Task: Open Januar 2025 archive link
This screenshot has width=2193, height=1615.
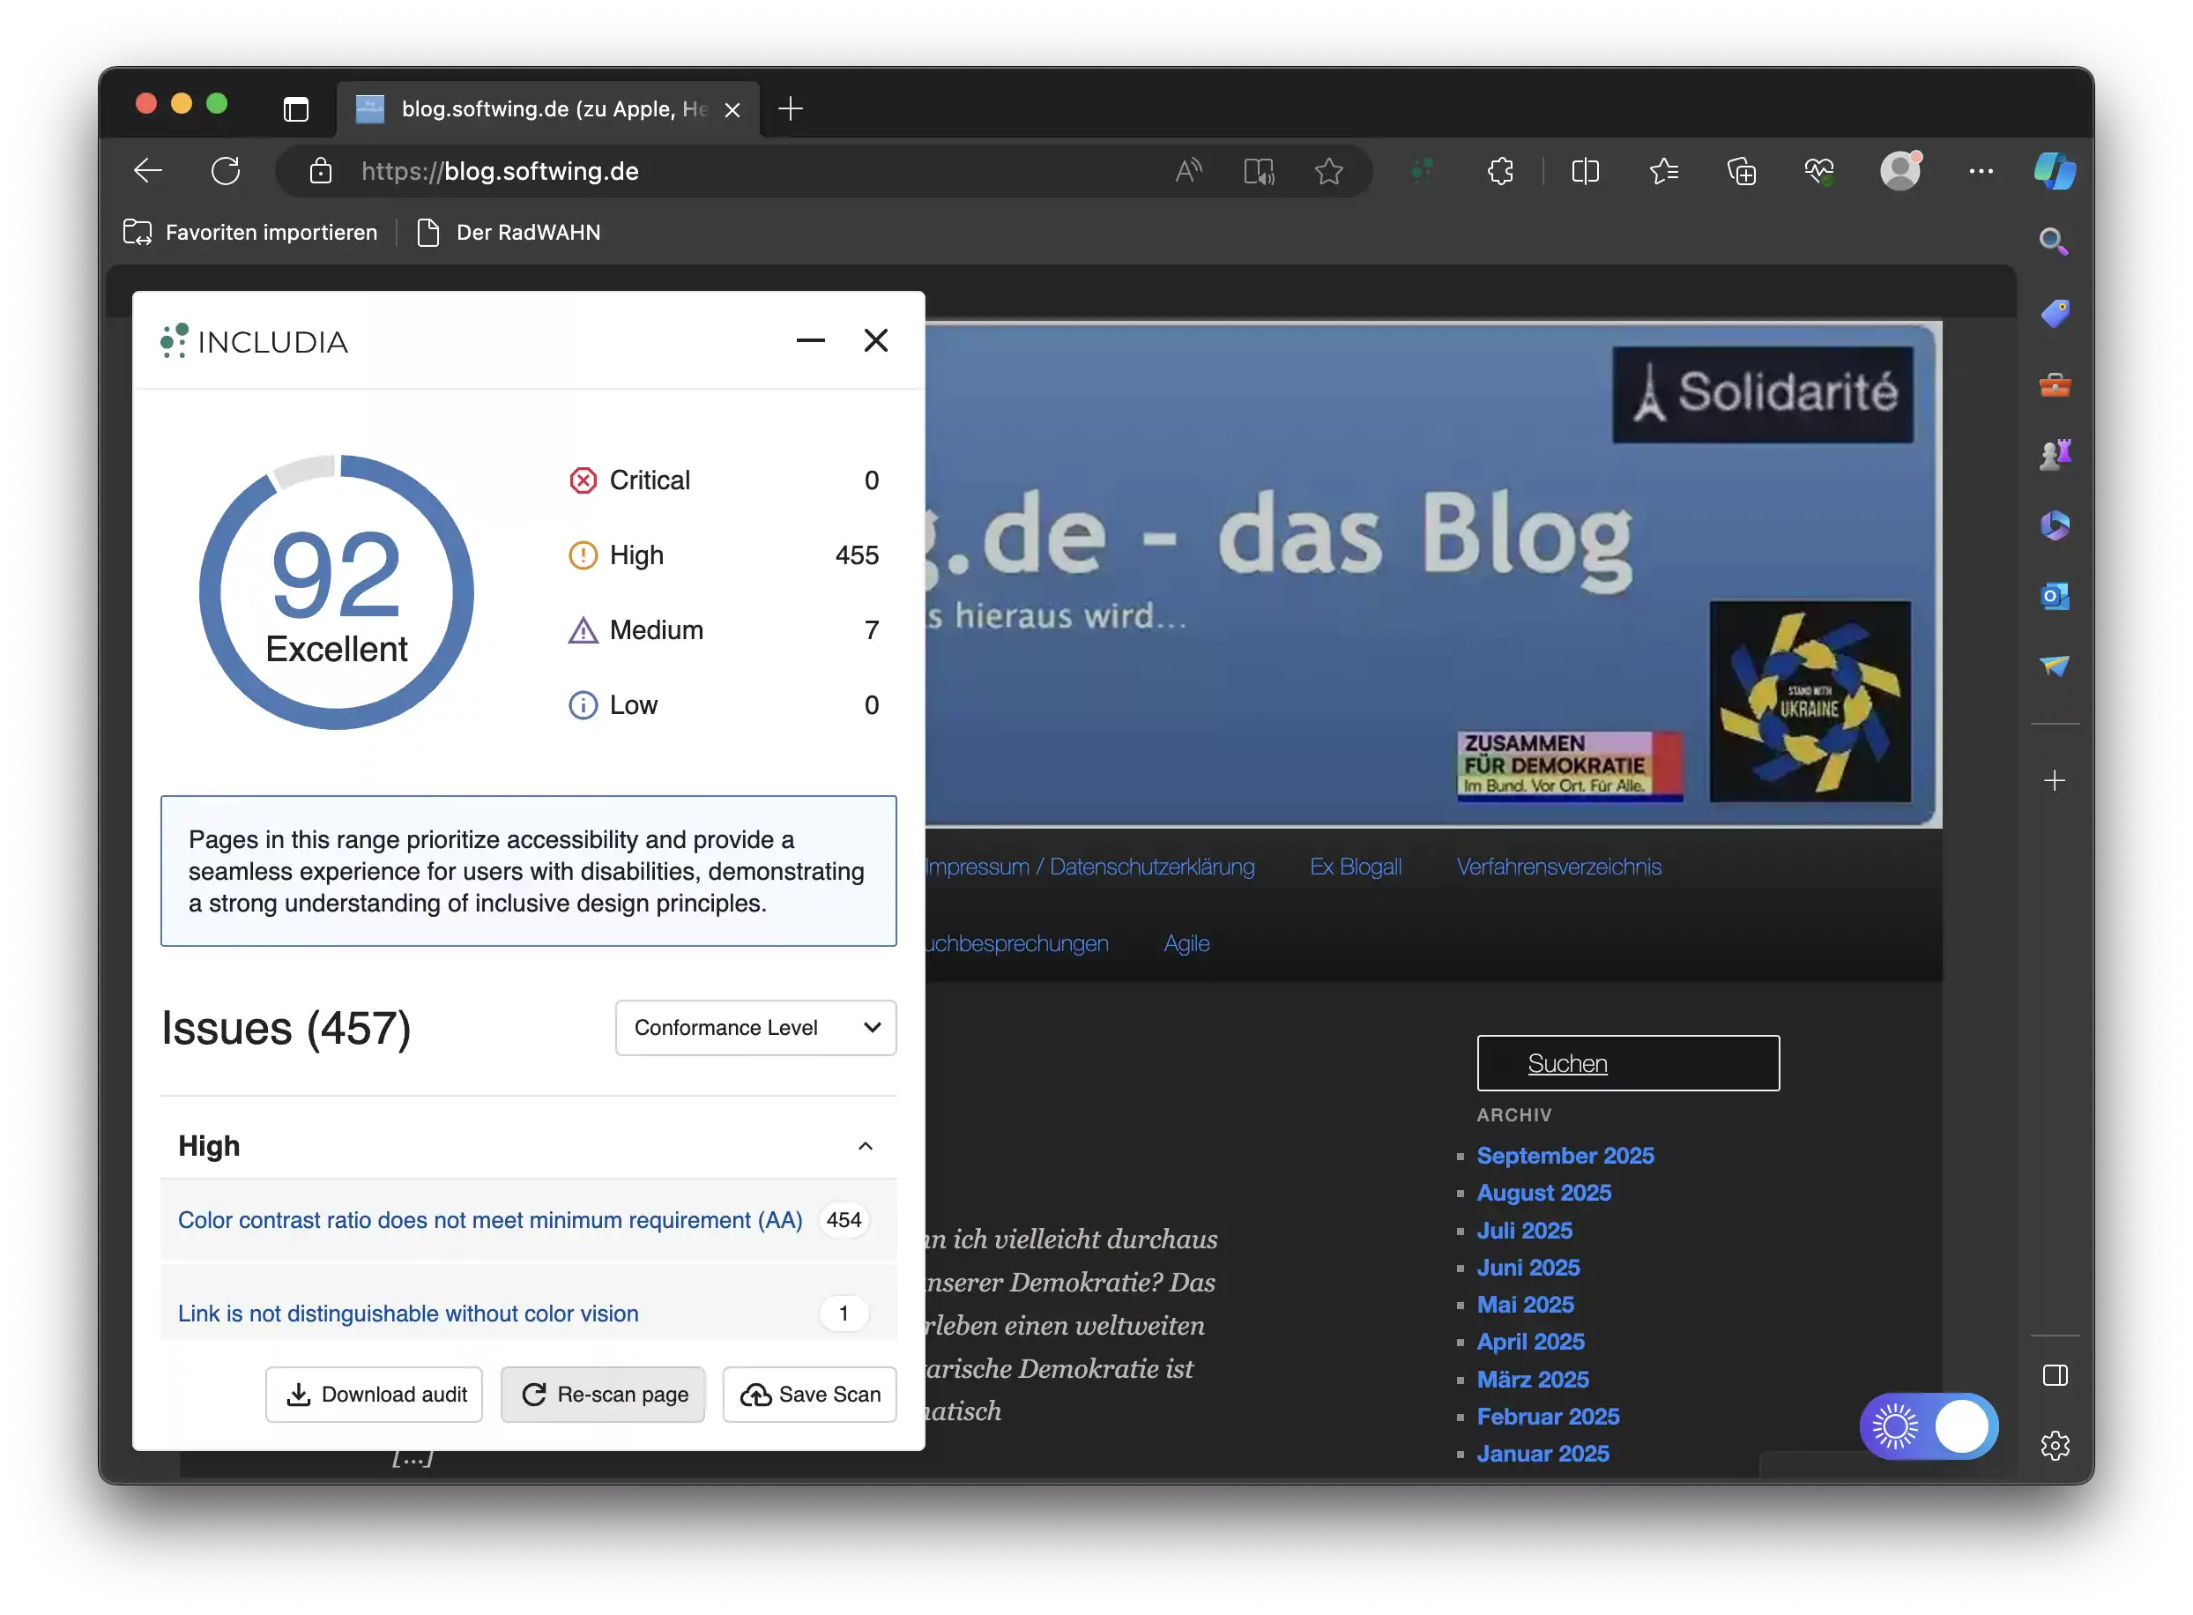Action: tap(1543, 1454)
